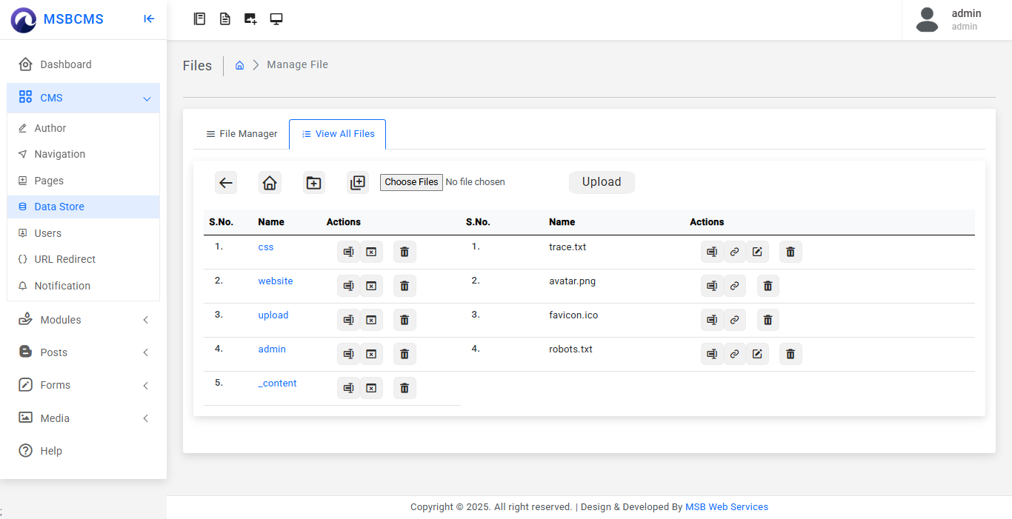Viewport: 1012px width, 519px height.
Task: Click the trash icon for css folder
Action: (405, 252)
